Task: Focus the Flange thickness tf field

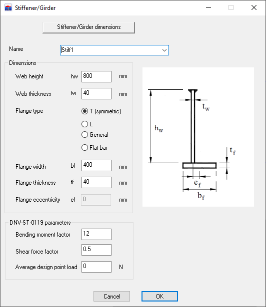Action: pyautogui.click(x=96, y=183)
